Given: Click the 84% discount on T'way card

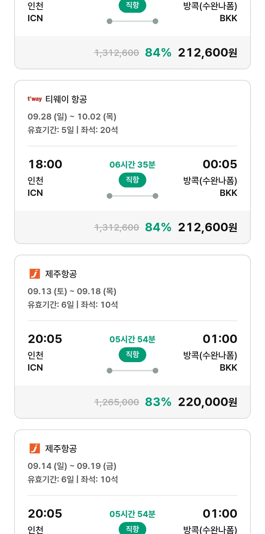Looking at the screenshot, I should click(158, 227).
